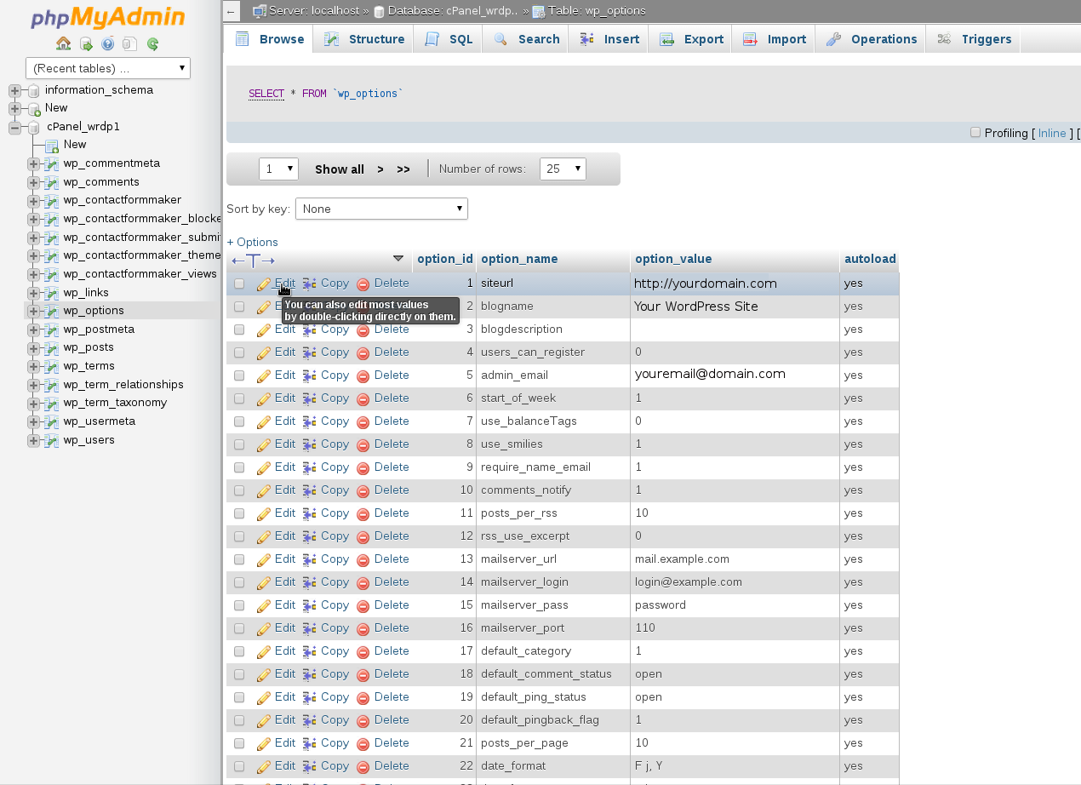Enable the Profiling checkbox

click(975, 132)
